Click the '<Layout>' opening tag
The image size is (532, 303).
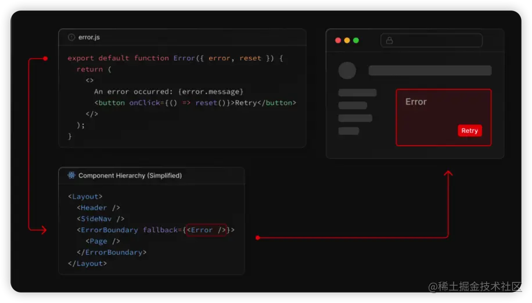pyautogui.click(x=85, y=197)
